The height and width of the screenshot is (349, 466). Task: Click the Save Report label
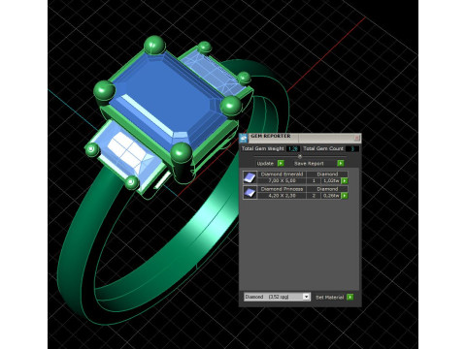point(309,163)
